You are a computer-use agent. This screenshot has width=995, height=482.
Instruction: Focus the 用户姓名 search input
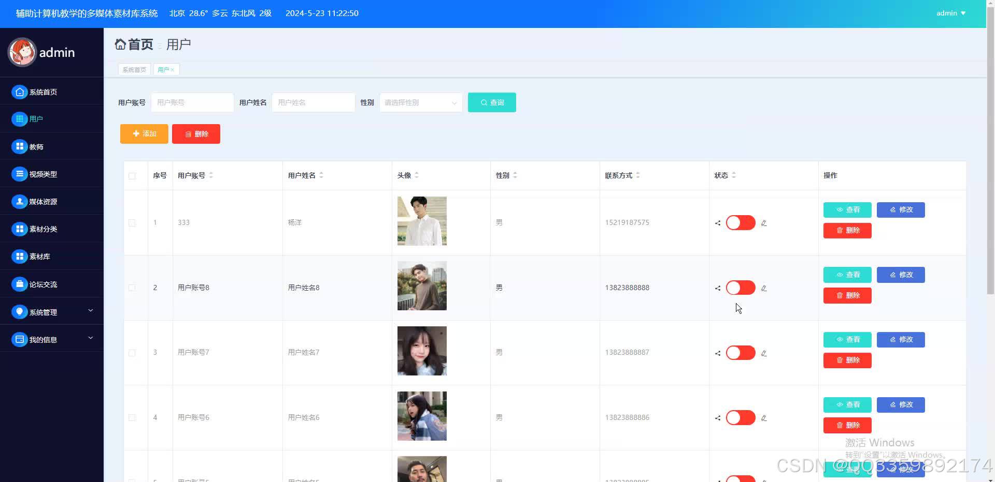pos(314,102)
